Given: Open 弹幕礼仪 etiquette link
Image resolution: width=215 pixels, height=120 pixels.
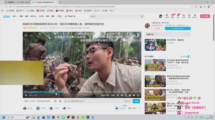Looking at the screenshot, I should click(x=128, y=101).
